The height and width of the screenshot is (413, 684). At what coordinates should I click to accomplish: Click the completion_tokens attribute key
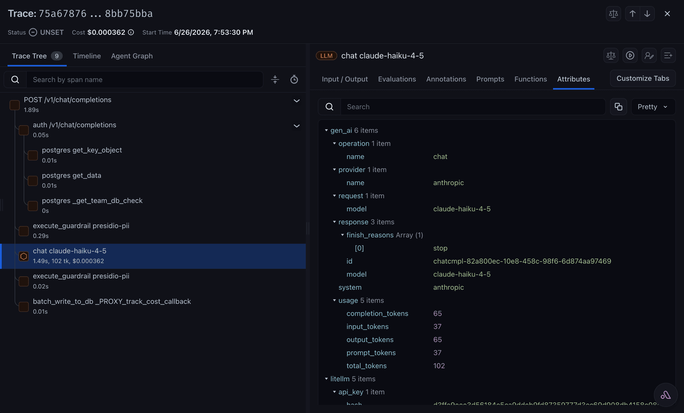point(377,314)
